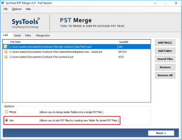
Task: Click the Search Files button
Action: coord(165,59)
